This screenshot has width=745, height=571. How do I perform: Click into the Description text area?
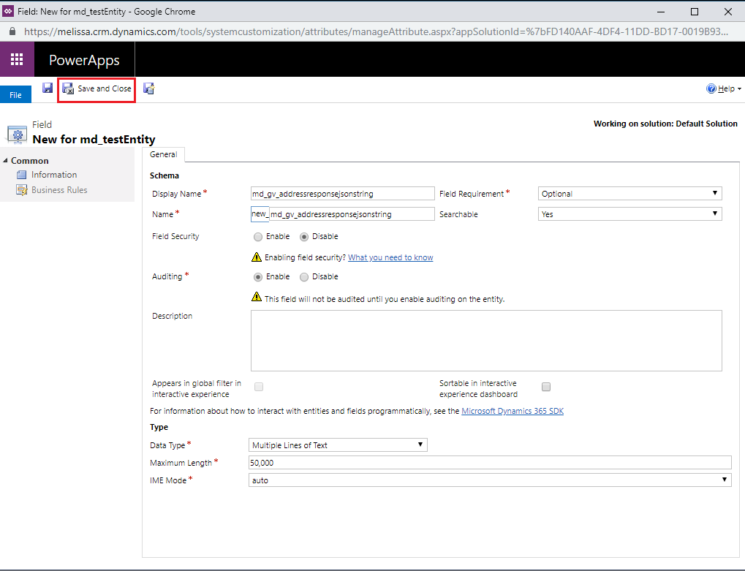point(486,341)
